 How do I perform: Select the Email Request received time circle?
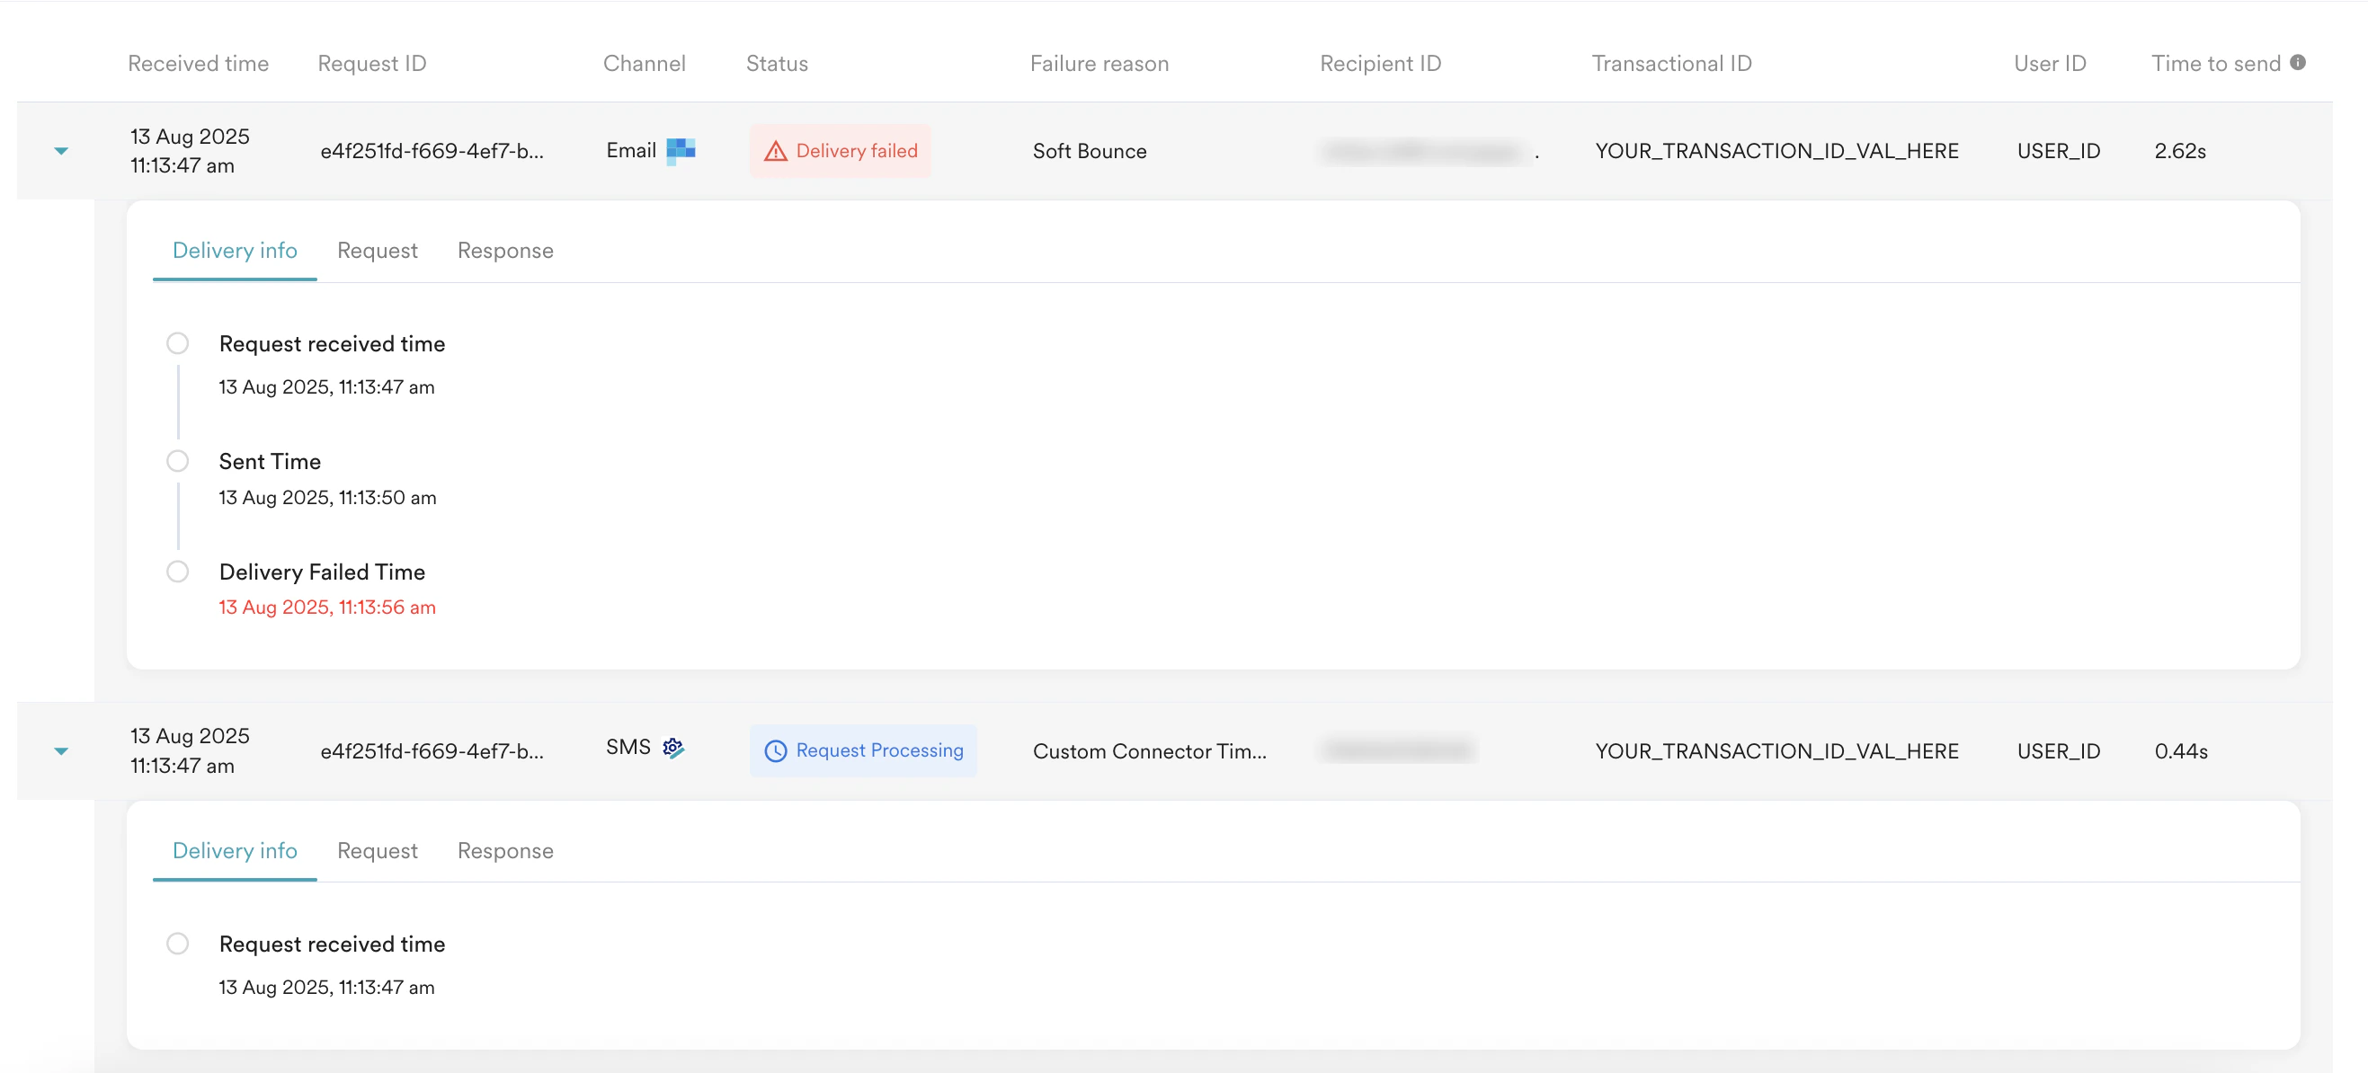pyautogui.click(x=177, y=343)
